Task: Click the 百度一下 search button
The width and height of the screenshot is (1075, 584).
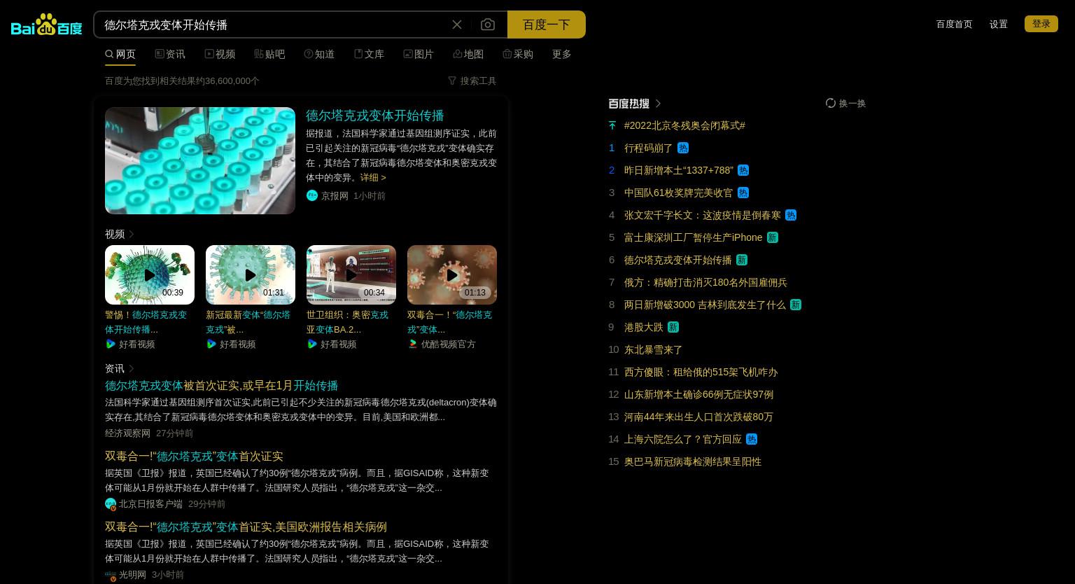Action: [547, 25]
